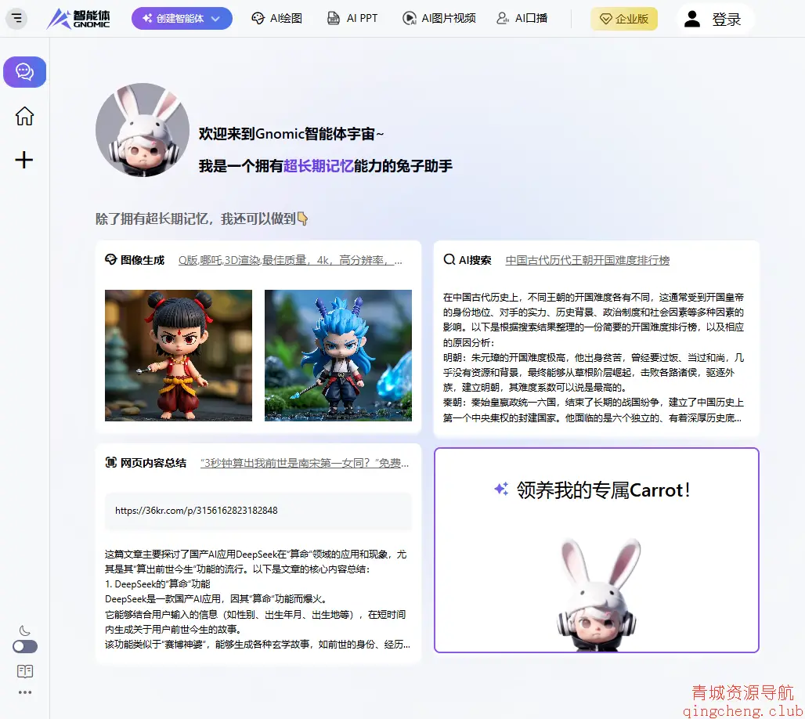Image resolution: width=805 pixels, height=719 pixels.
Task: Start a new chat with the plus icon
Action: pos(24,160)
